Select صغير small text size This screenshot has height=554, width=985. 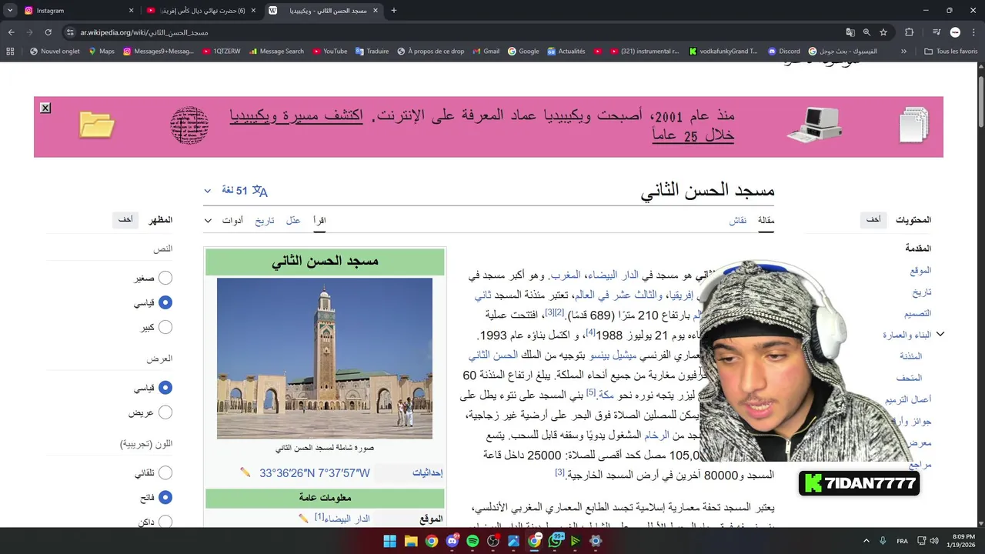point(165,278)
